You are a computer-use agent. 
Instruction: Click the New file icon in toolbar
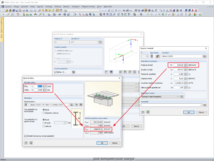coord(3,10)
